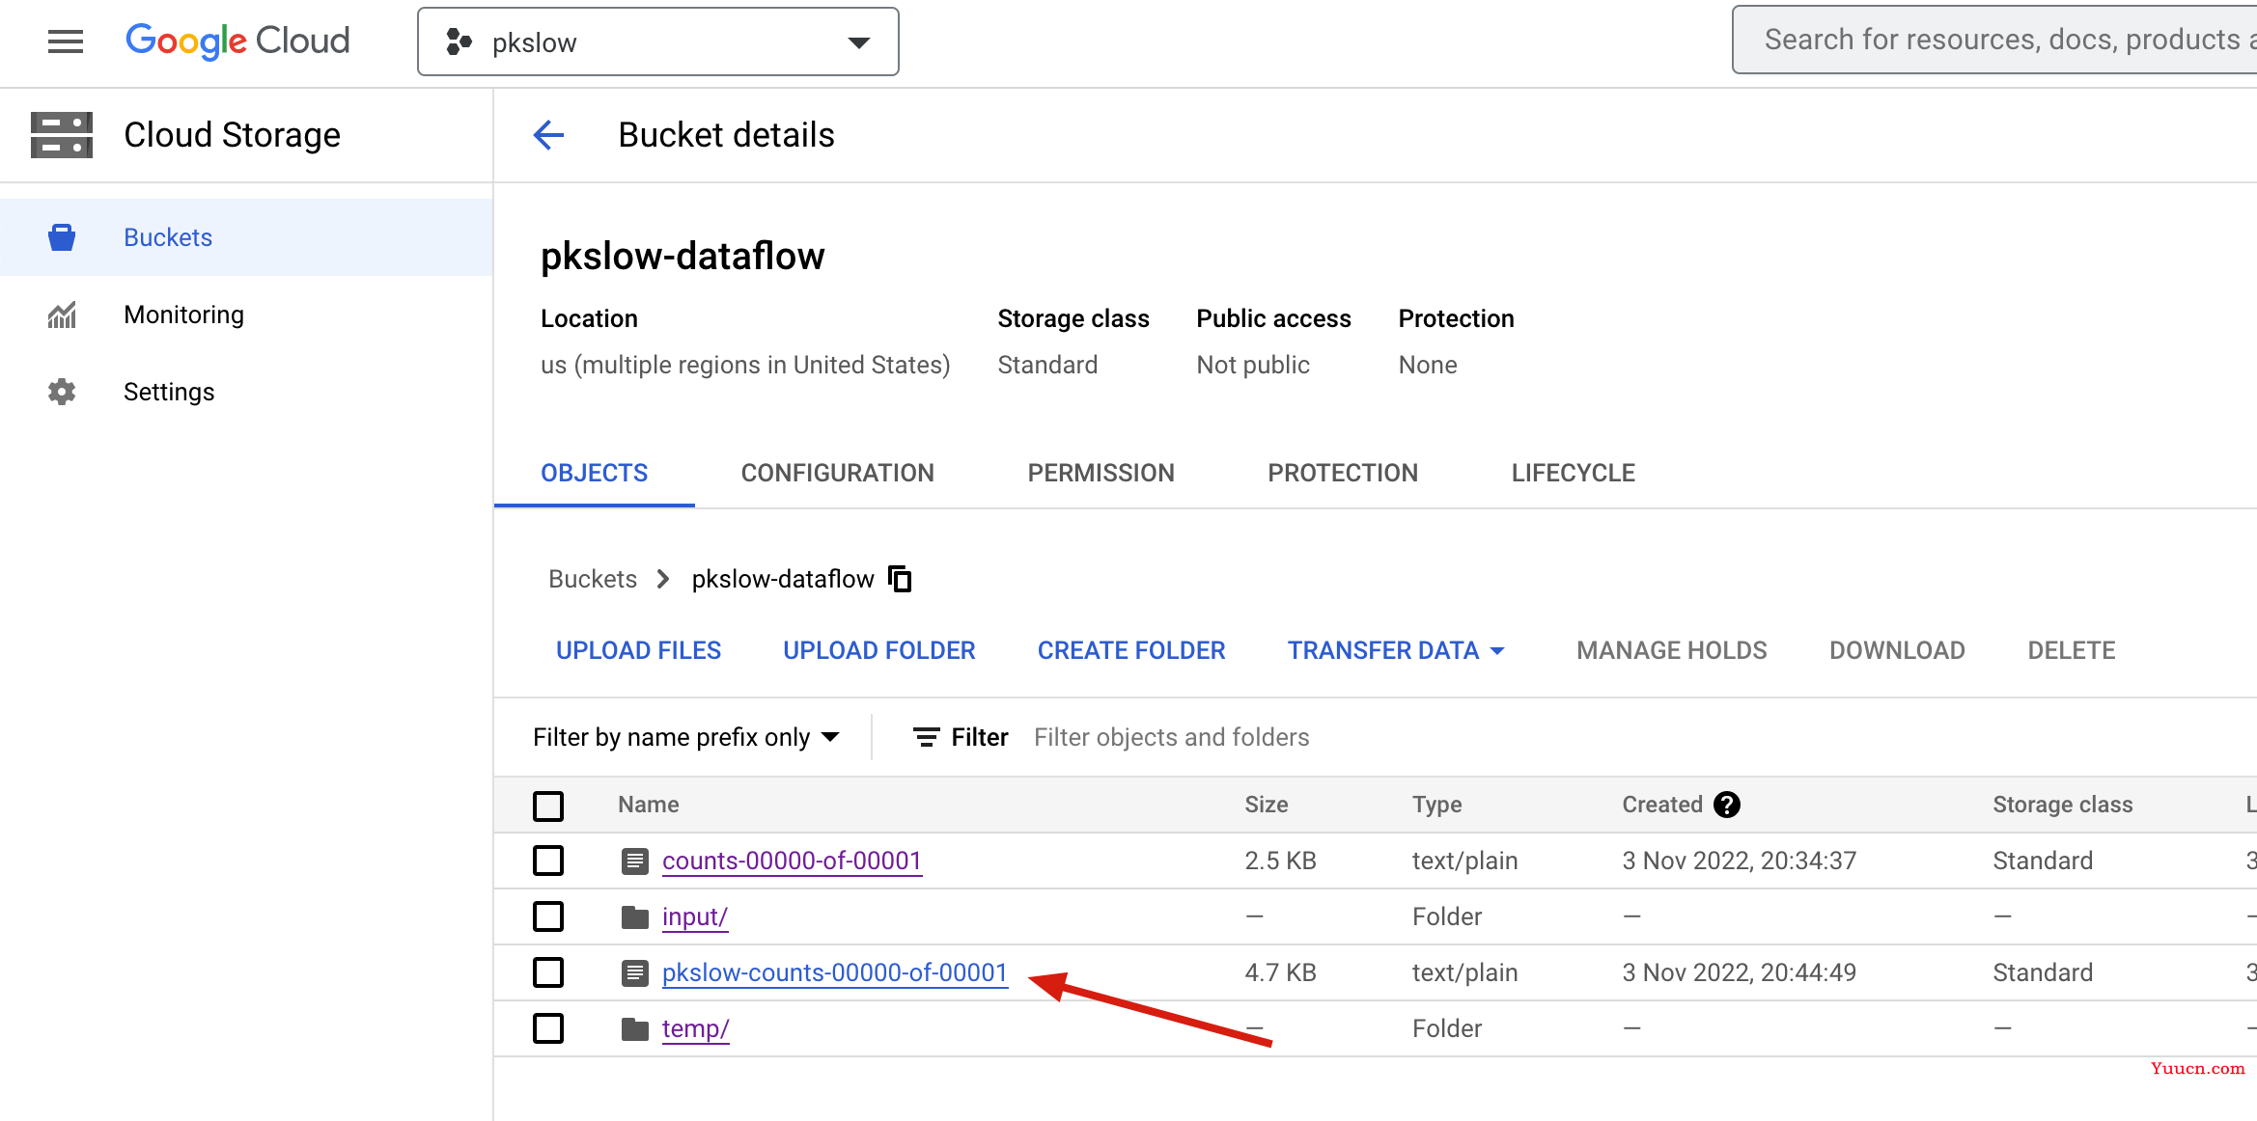Click the Delete button

click(2072, 650)
